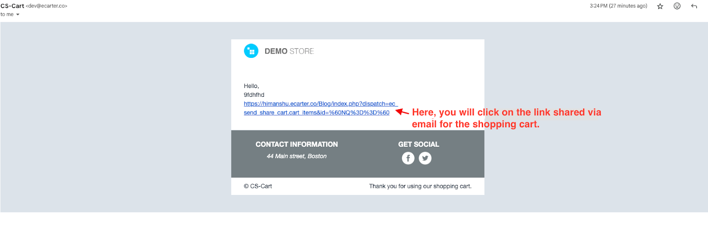Click the 9fdhfhd message text
The width and height of the screenshot is (708, 225).
[254, 95]
